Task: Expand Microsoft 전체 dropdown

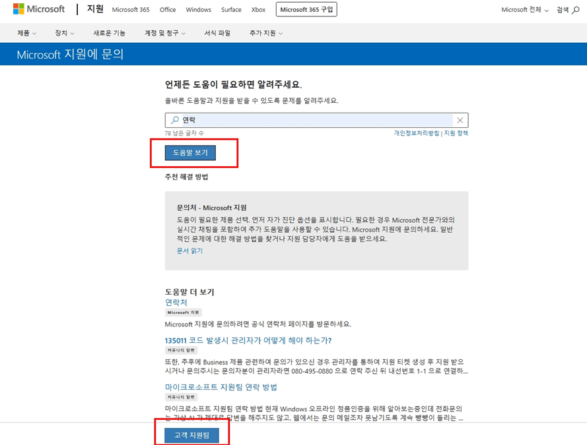Action: [525, 10]
